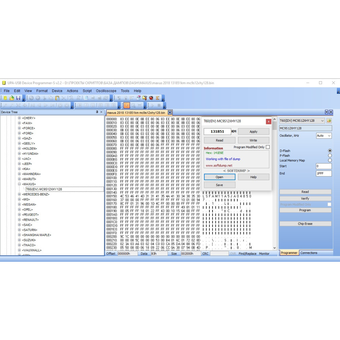
Task: Open the Device menu
Action: 57,91
